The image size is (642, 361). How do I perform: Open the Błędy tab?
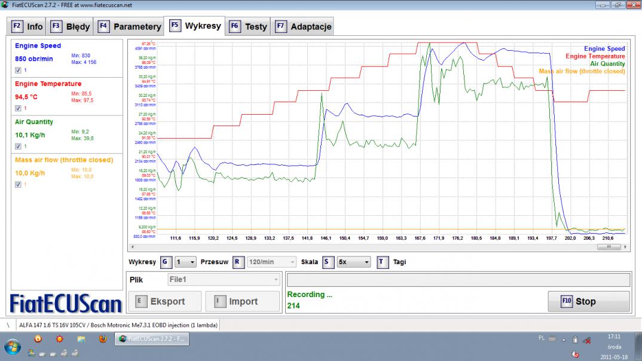(x=71, y=27)
